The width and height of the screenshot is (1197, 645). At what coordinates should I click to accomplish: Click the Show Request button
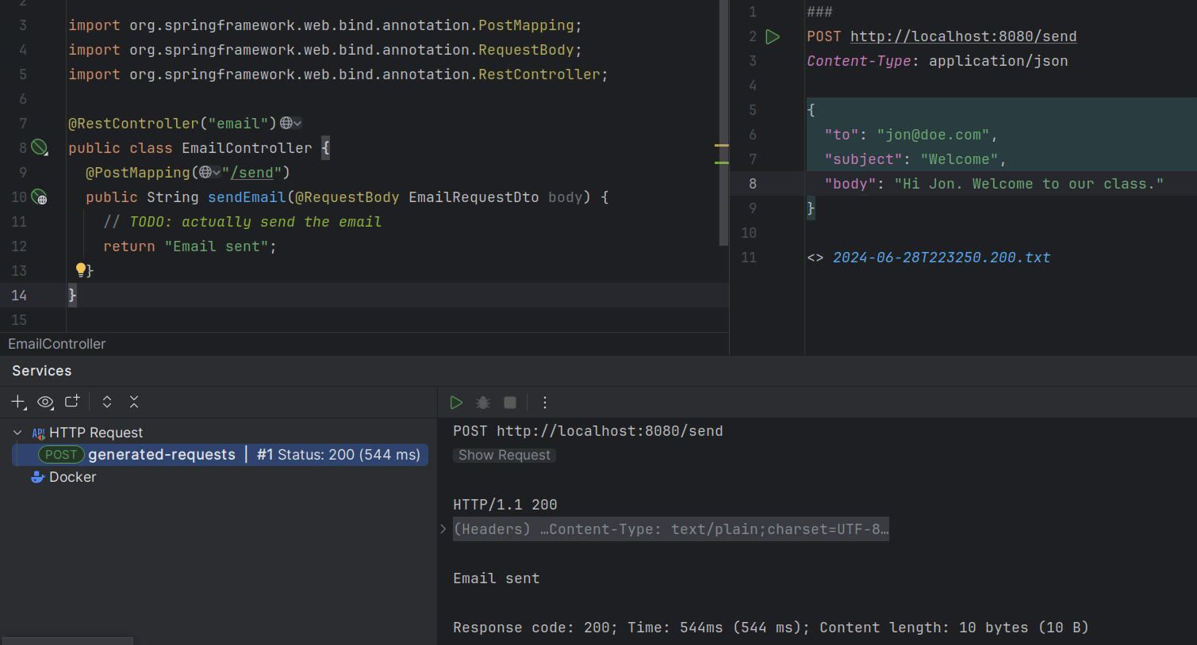pos(504,454)
